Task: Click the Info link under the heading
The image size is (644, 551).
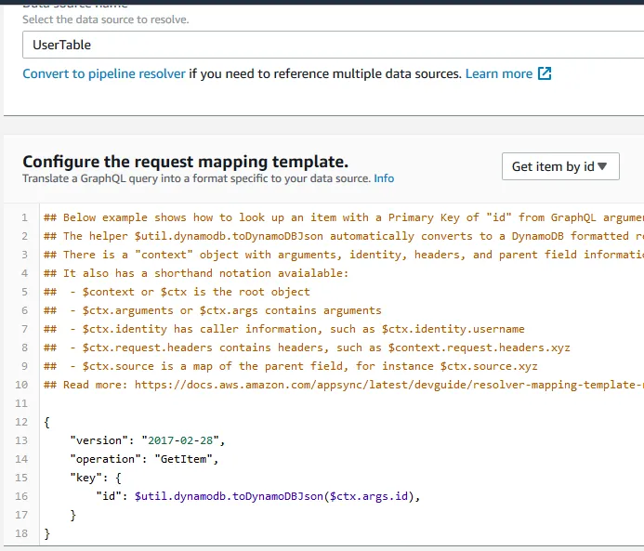Action: pyautogui.click(x=384, y=178)
